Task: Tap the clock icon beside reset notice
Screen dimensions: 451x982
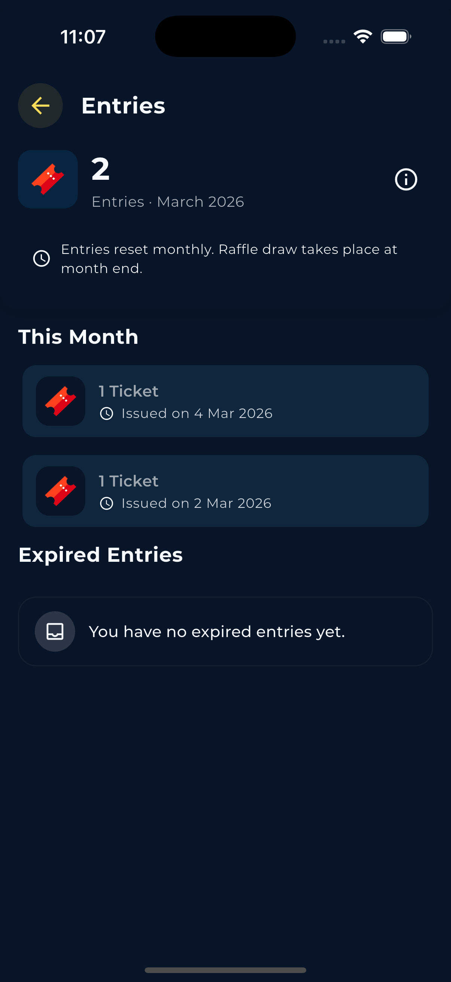Action: [42, 258]
